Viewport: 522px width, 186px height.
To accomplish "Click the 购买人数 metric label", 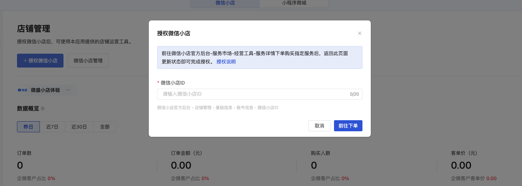I will 321,153.
